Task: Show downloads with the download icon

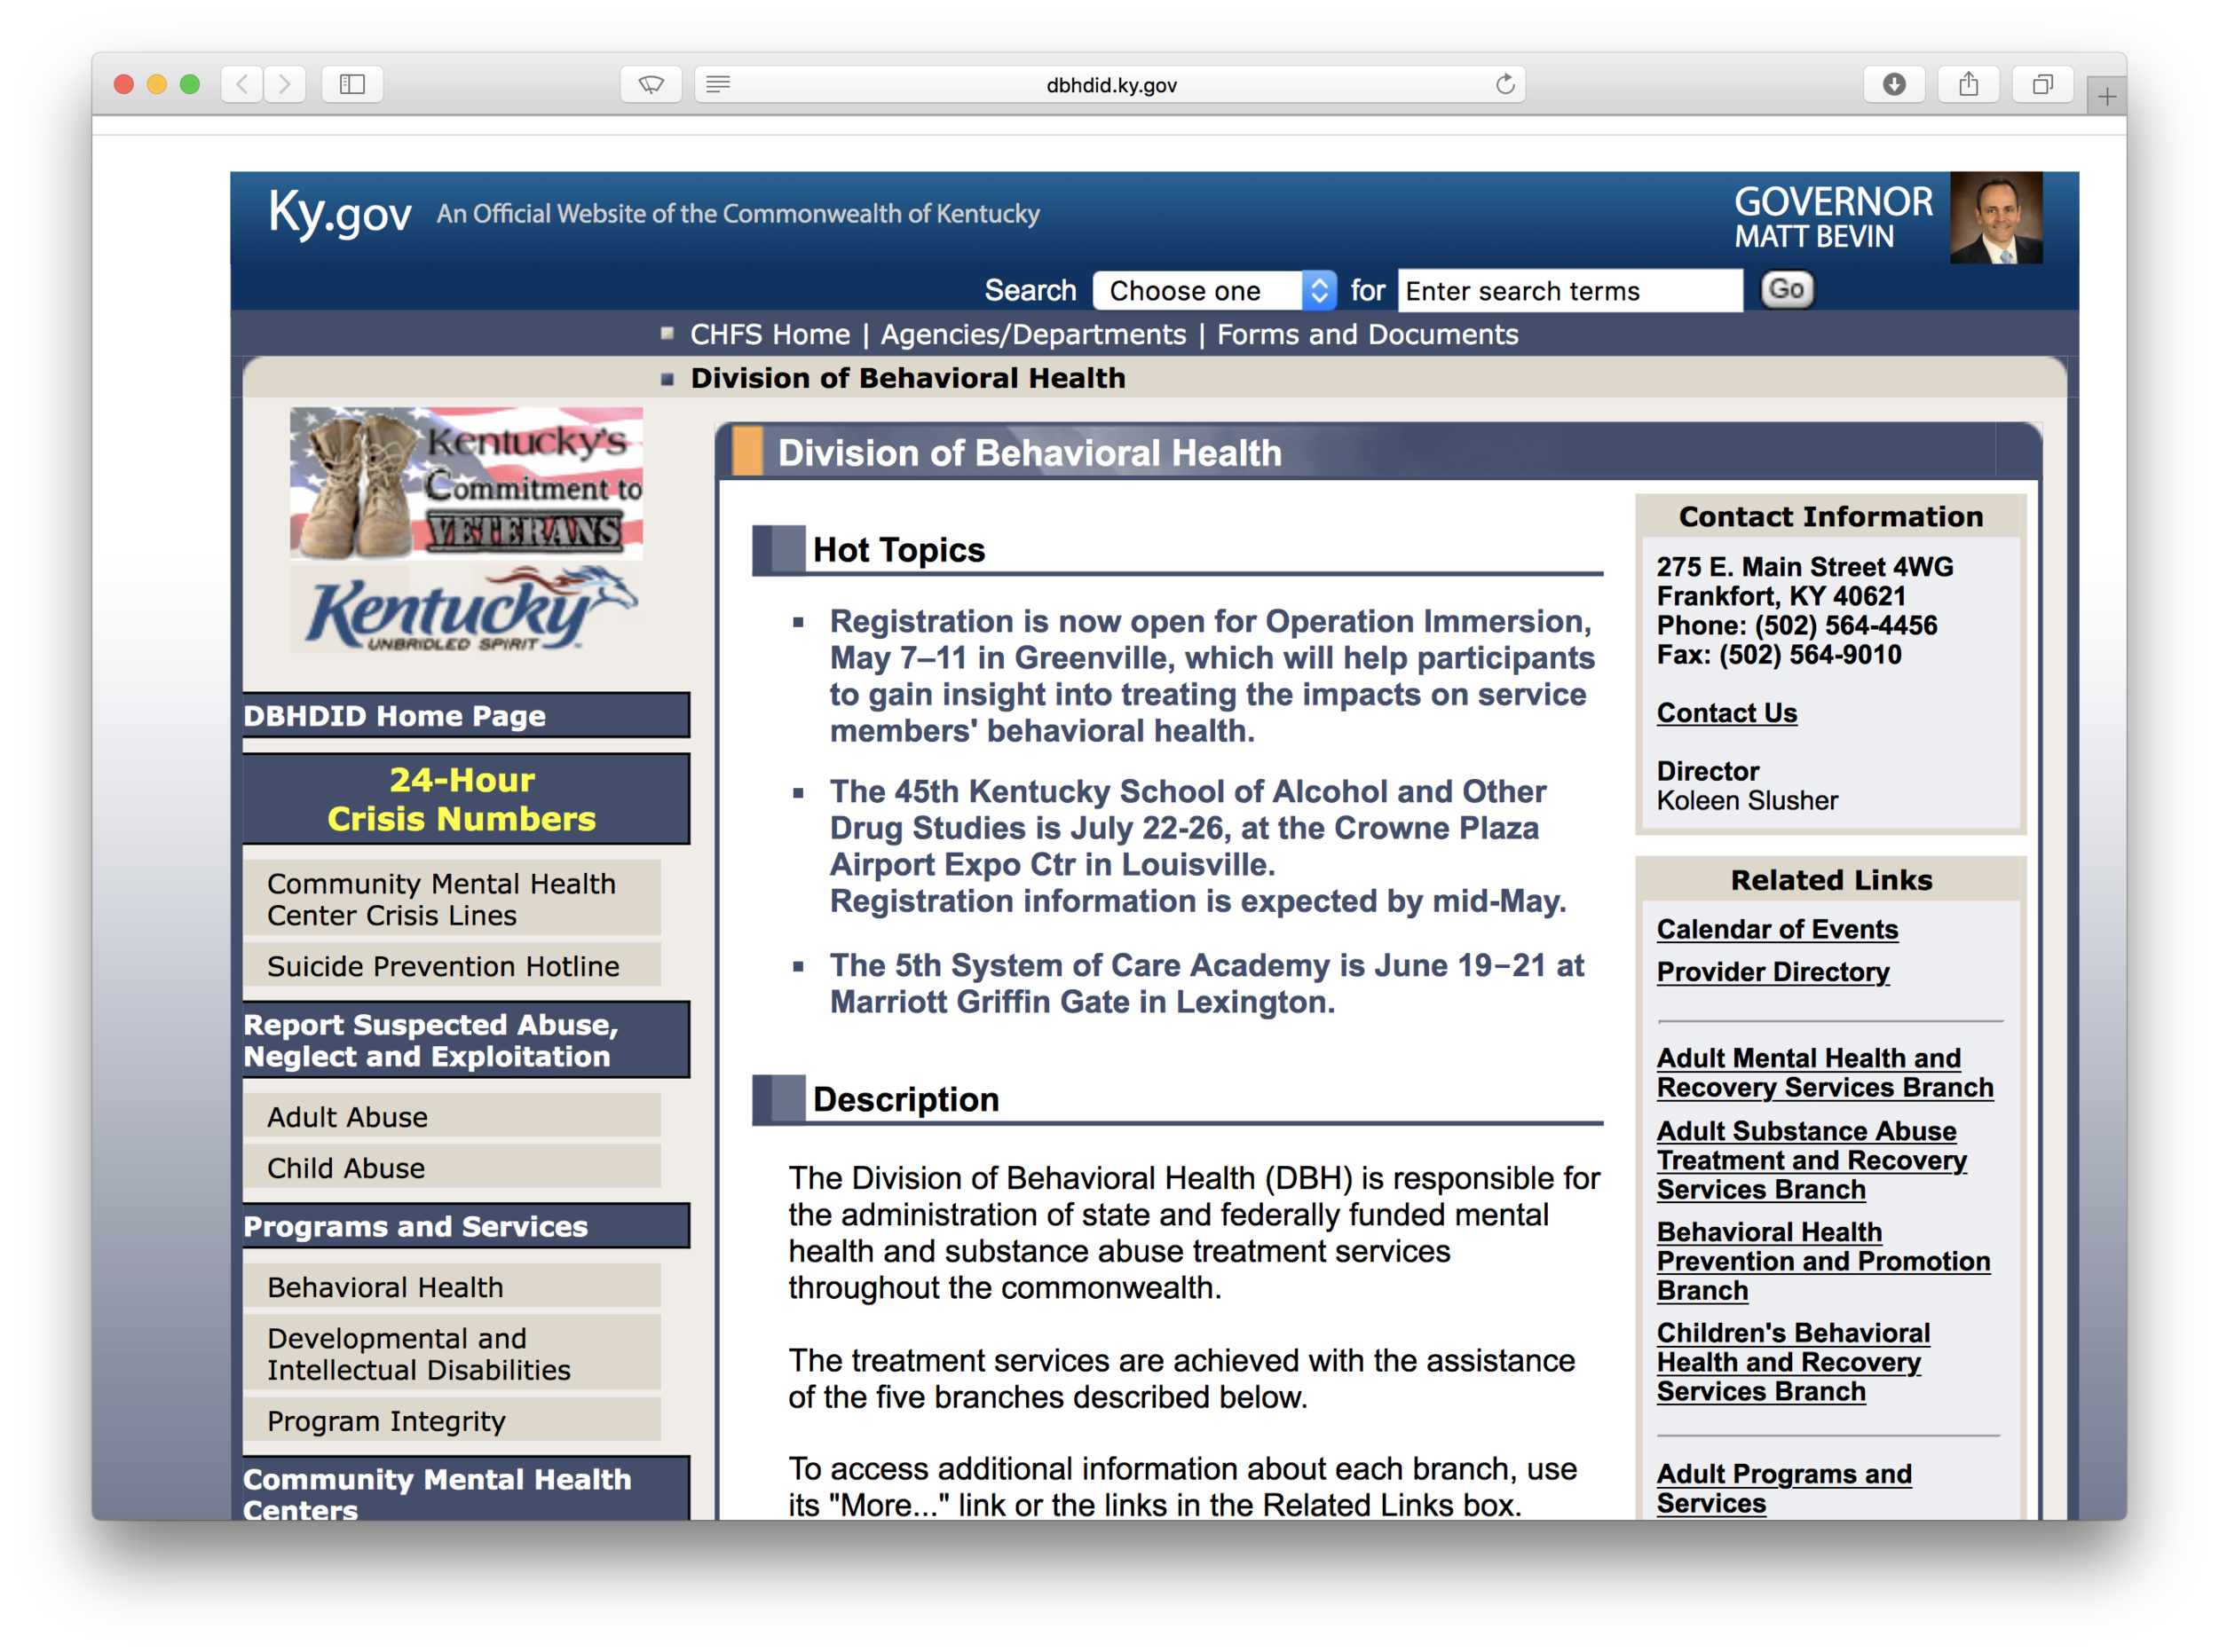Action: pyautogui.click(x=1893, y=84)
